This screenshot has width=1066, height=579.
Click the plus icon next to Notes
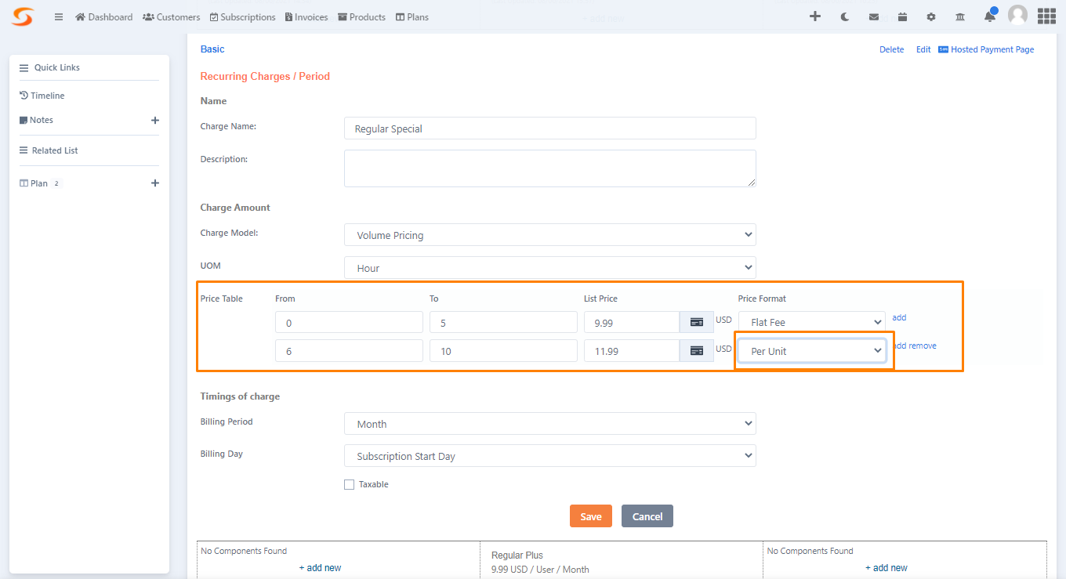tap(155, 120)
